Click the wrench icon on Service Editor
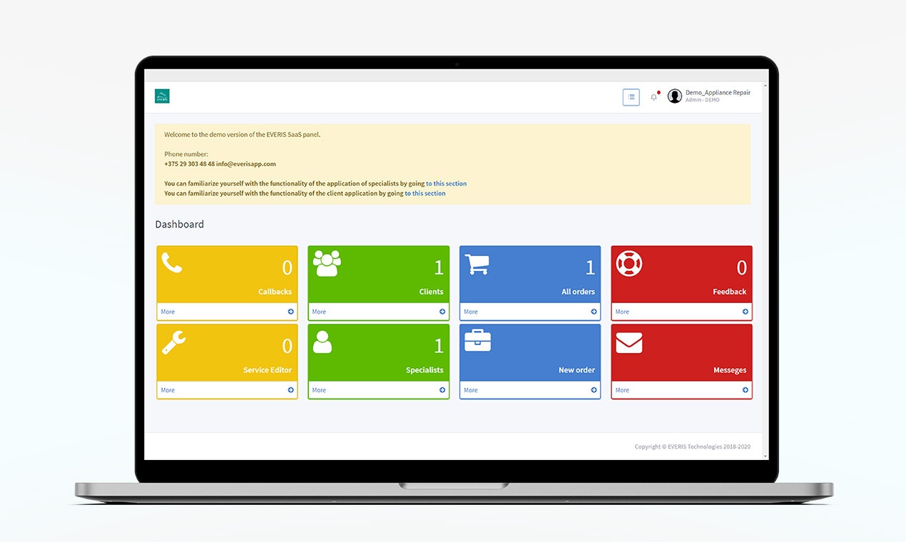906x542 pixels. coord(173,342)
